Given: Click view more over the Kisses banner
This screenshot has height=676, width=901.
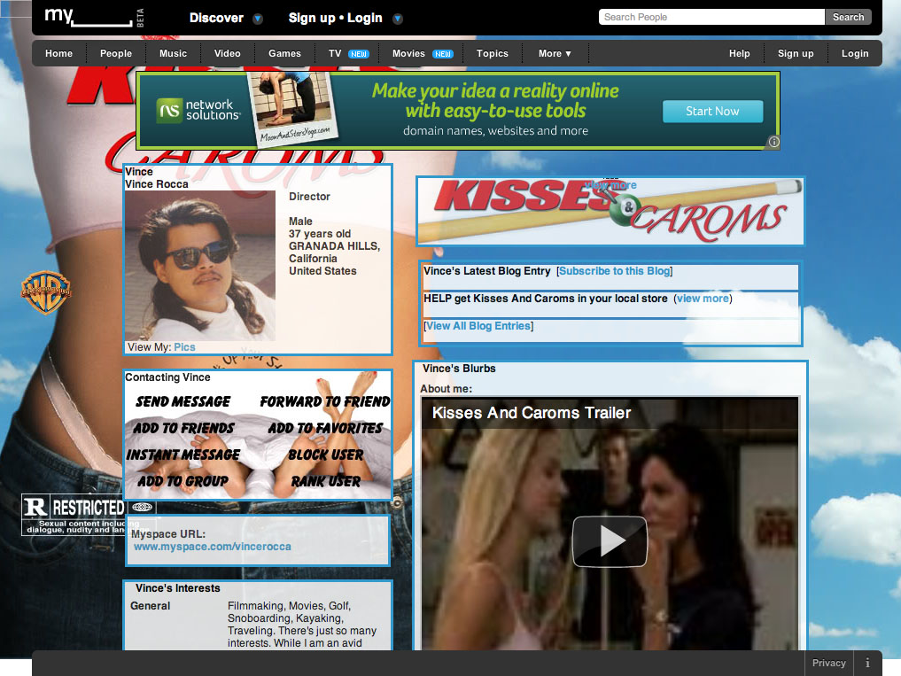Looking at the screenshot, I should [610, 185].
